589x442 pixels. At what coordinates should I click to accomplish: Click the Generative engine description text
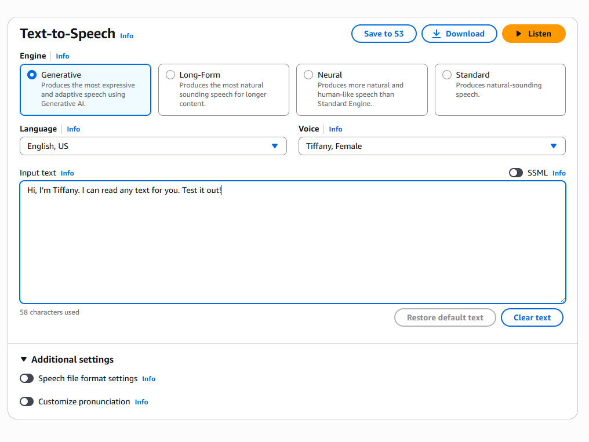click(88, 94)
